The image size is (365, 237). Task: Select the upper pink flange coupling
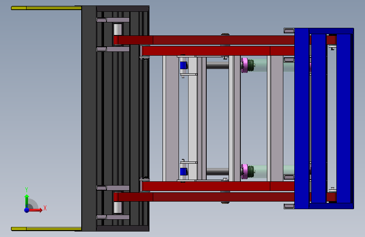click(x=245, y=65)
